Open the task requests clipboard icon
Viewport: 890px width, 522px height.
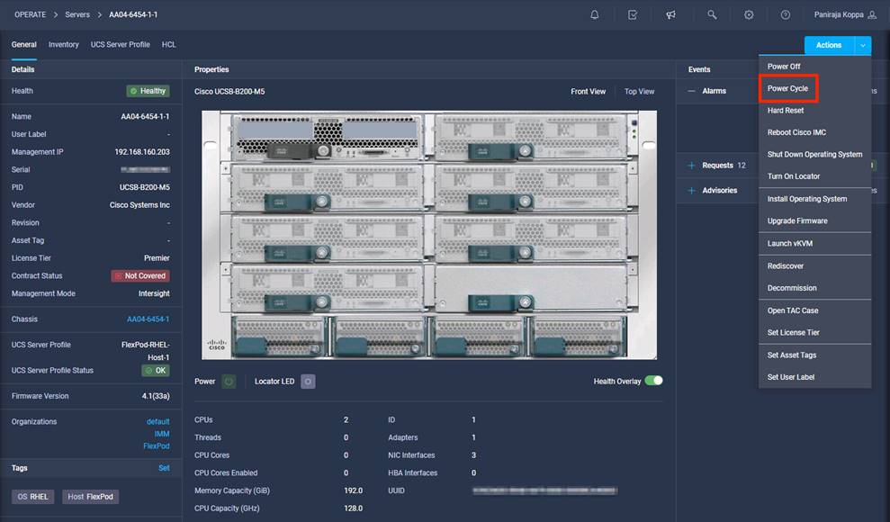click(x=633, y=14)
